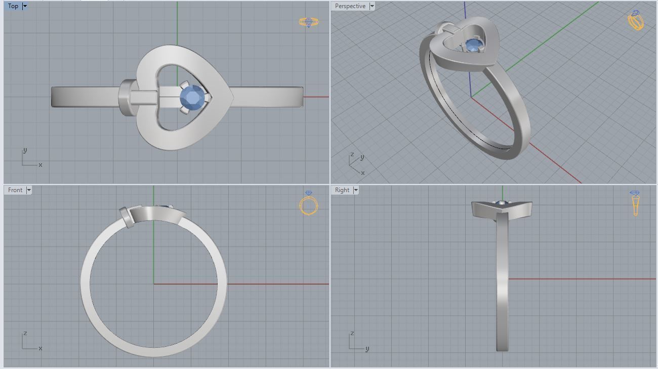The width and height of the screenshot is (658, 369).
Task: Select the blue gemstone in Perspective viewport
Action: tap(474, 45)
